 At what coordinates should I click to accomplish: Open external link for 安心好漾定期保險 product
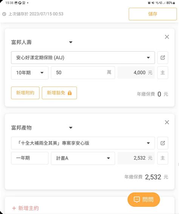pyautogui.click(x=163, y=58)
